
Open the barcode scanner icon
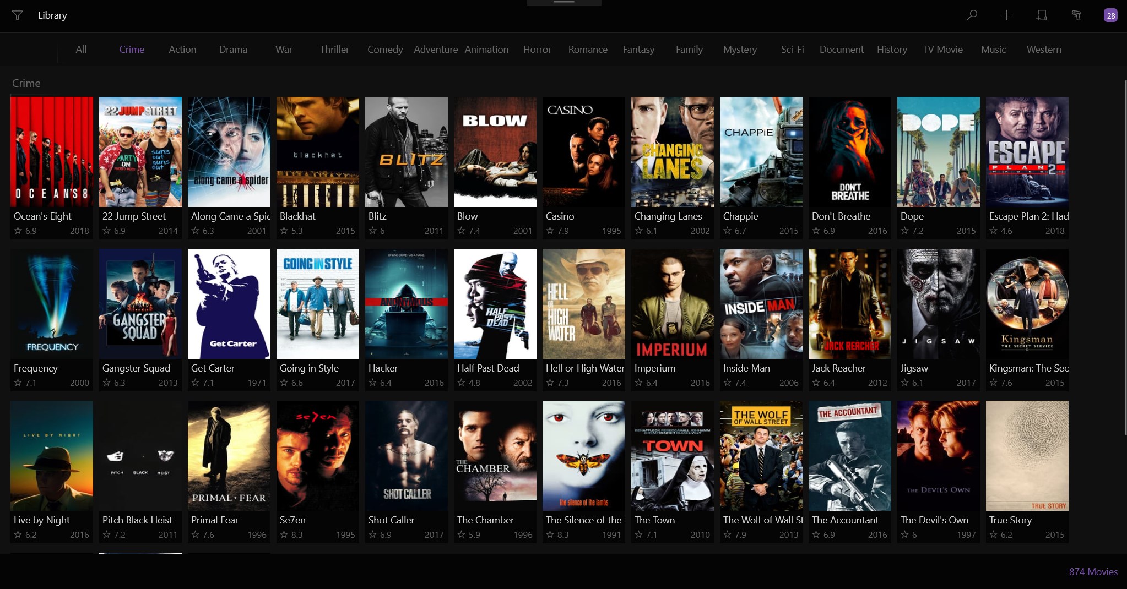pos(1077,15)
